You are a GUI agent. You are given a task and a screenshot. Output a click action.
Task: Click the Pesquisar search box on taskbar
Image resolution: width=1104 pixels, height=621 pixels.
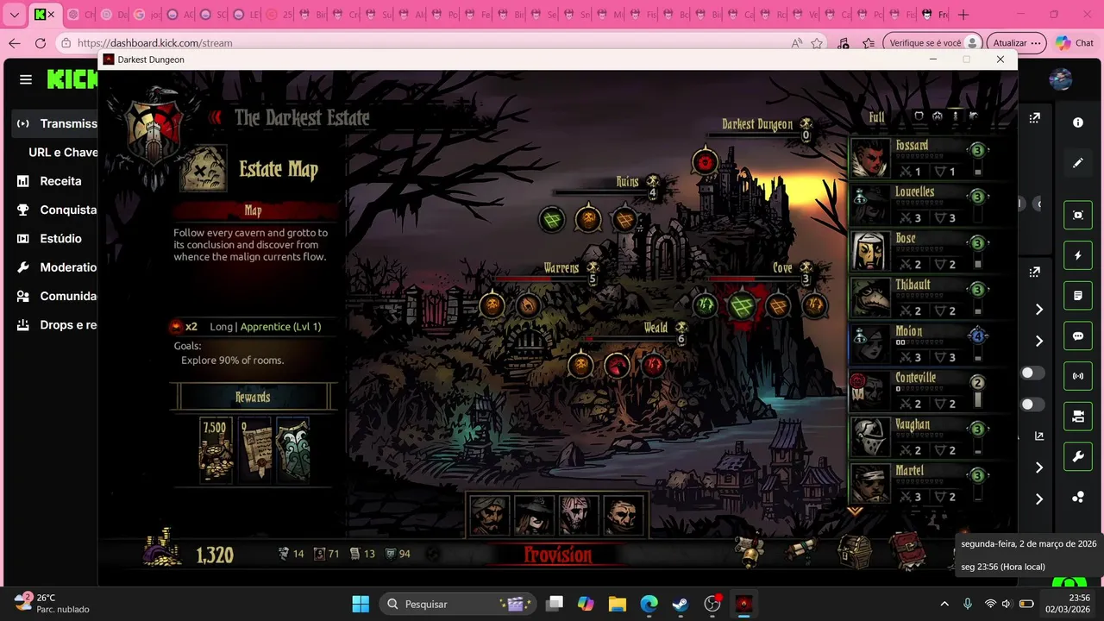(x=458, y=604)
